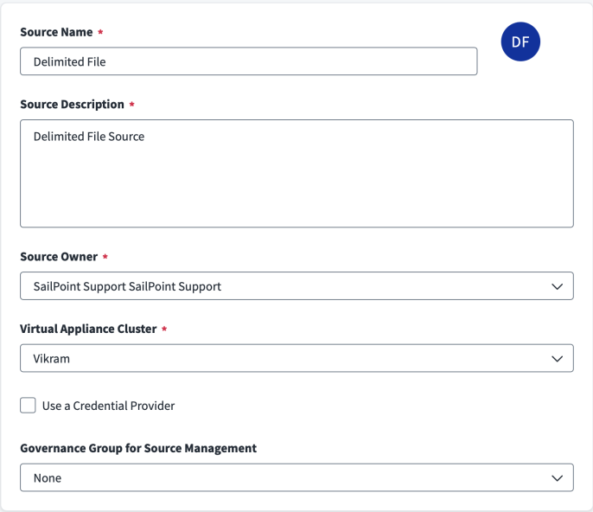Click the Source Description field label
The width and height of the screenshot is (593, 512).
pyautogui.click(x=72, y=105)
